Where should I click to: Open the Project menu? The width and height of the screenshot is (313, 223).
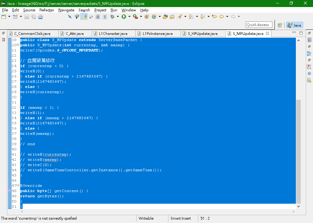100,10
